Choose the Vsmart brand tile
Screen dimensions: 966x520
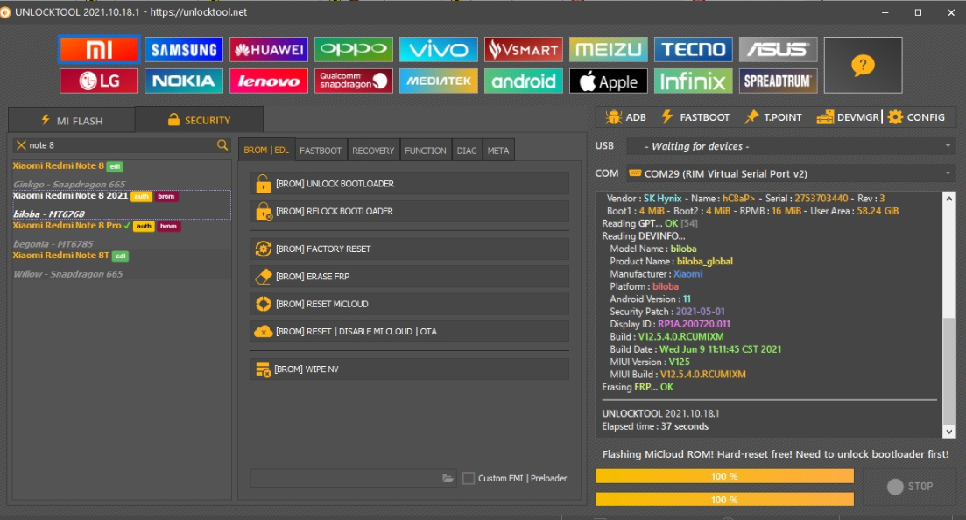coord(524,49)
